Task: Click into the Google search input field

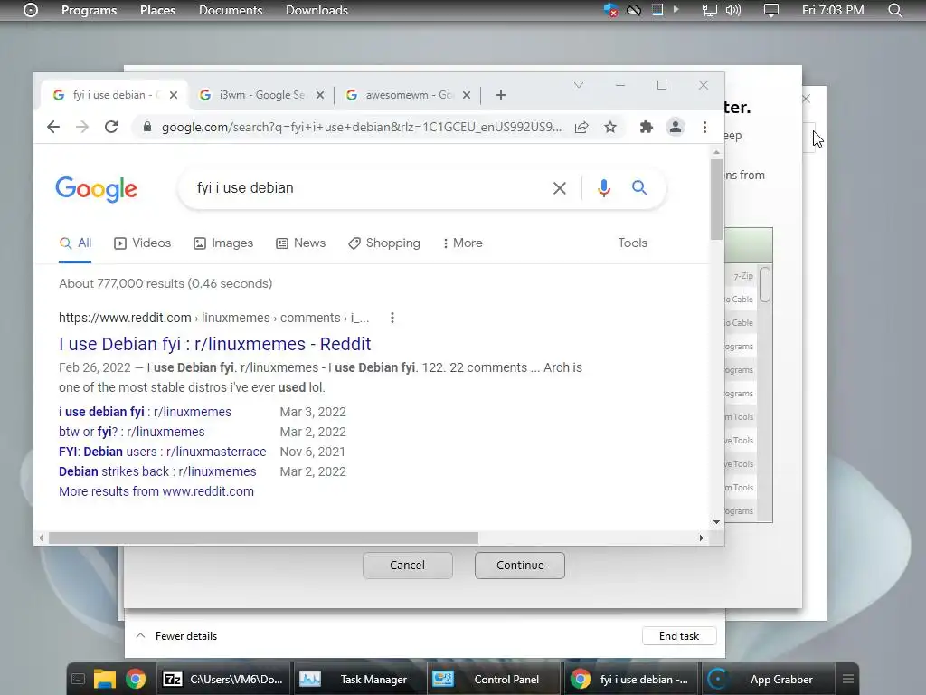Action: pyautogui.click(x=366, y=188)
